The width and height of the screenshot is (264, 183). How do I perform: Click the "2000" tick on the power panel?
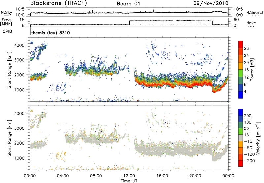[19, 75]
